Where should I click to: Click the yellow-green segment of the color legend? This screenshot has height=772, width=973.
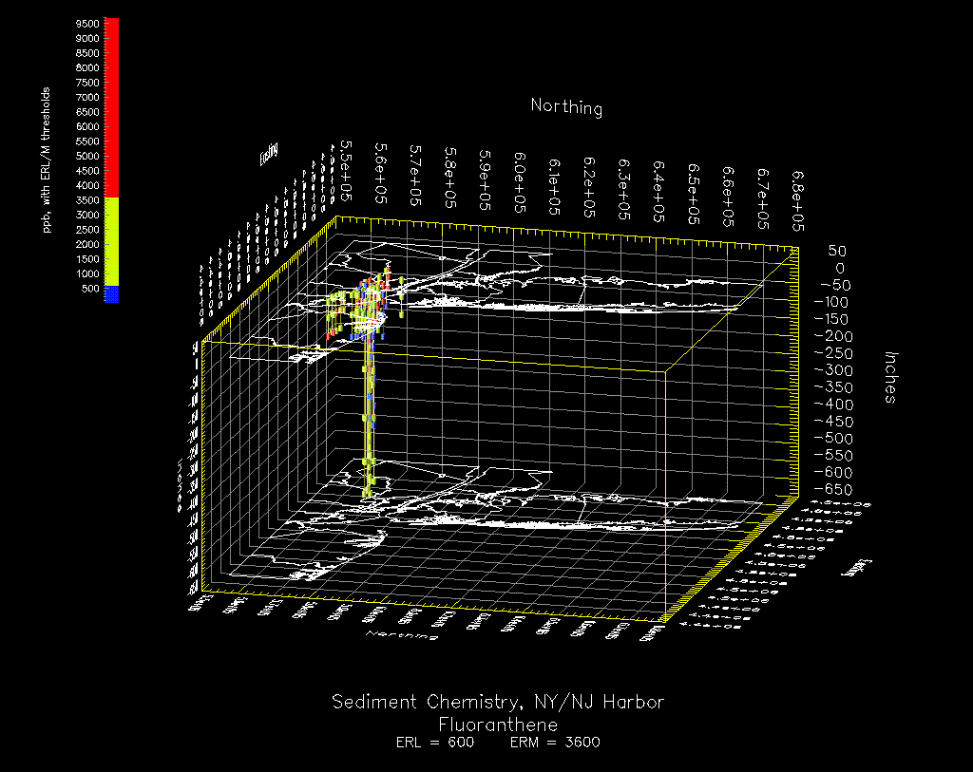[x=111, y=241]
